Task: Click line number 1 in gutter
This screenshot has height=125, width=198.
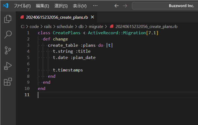Action: (28, 33)
